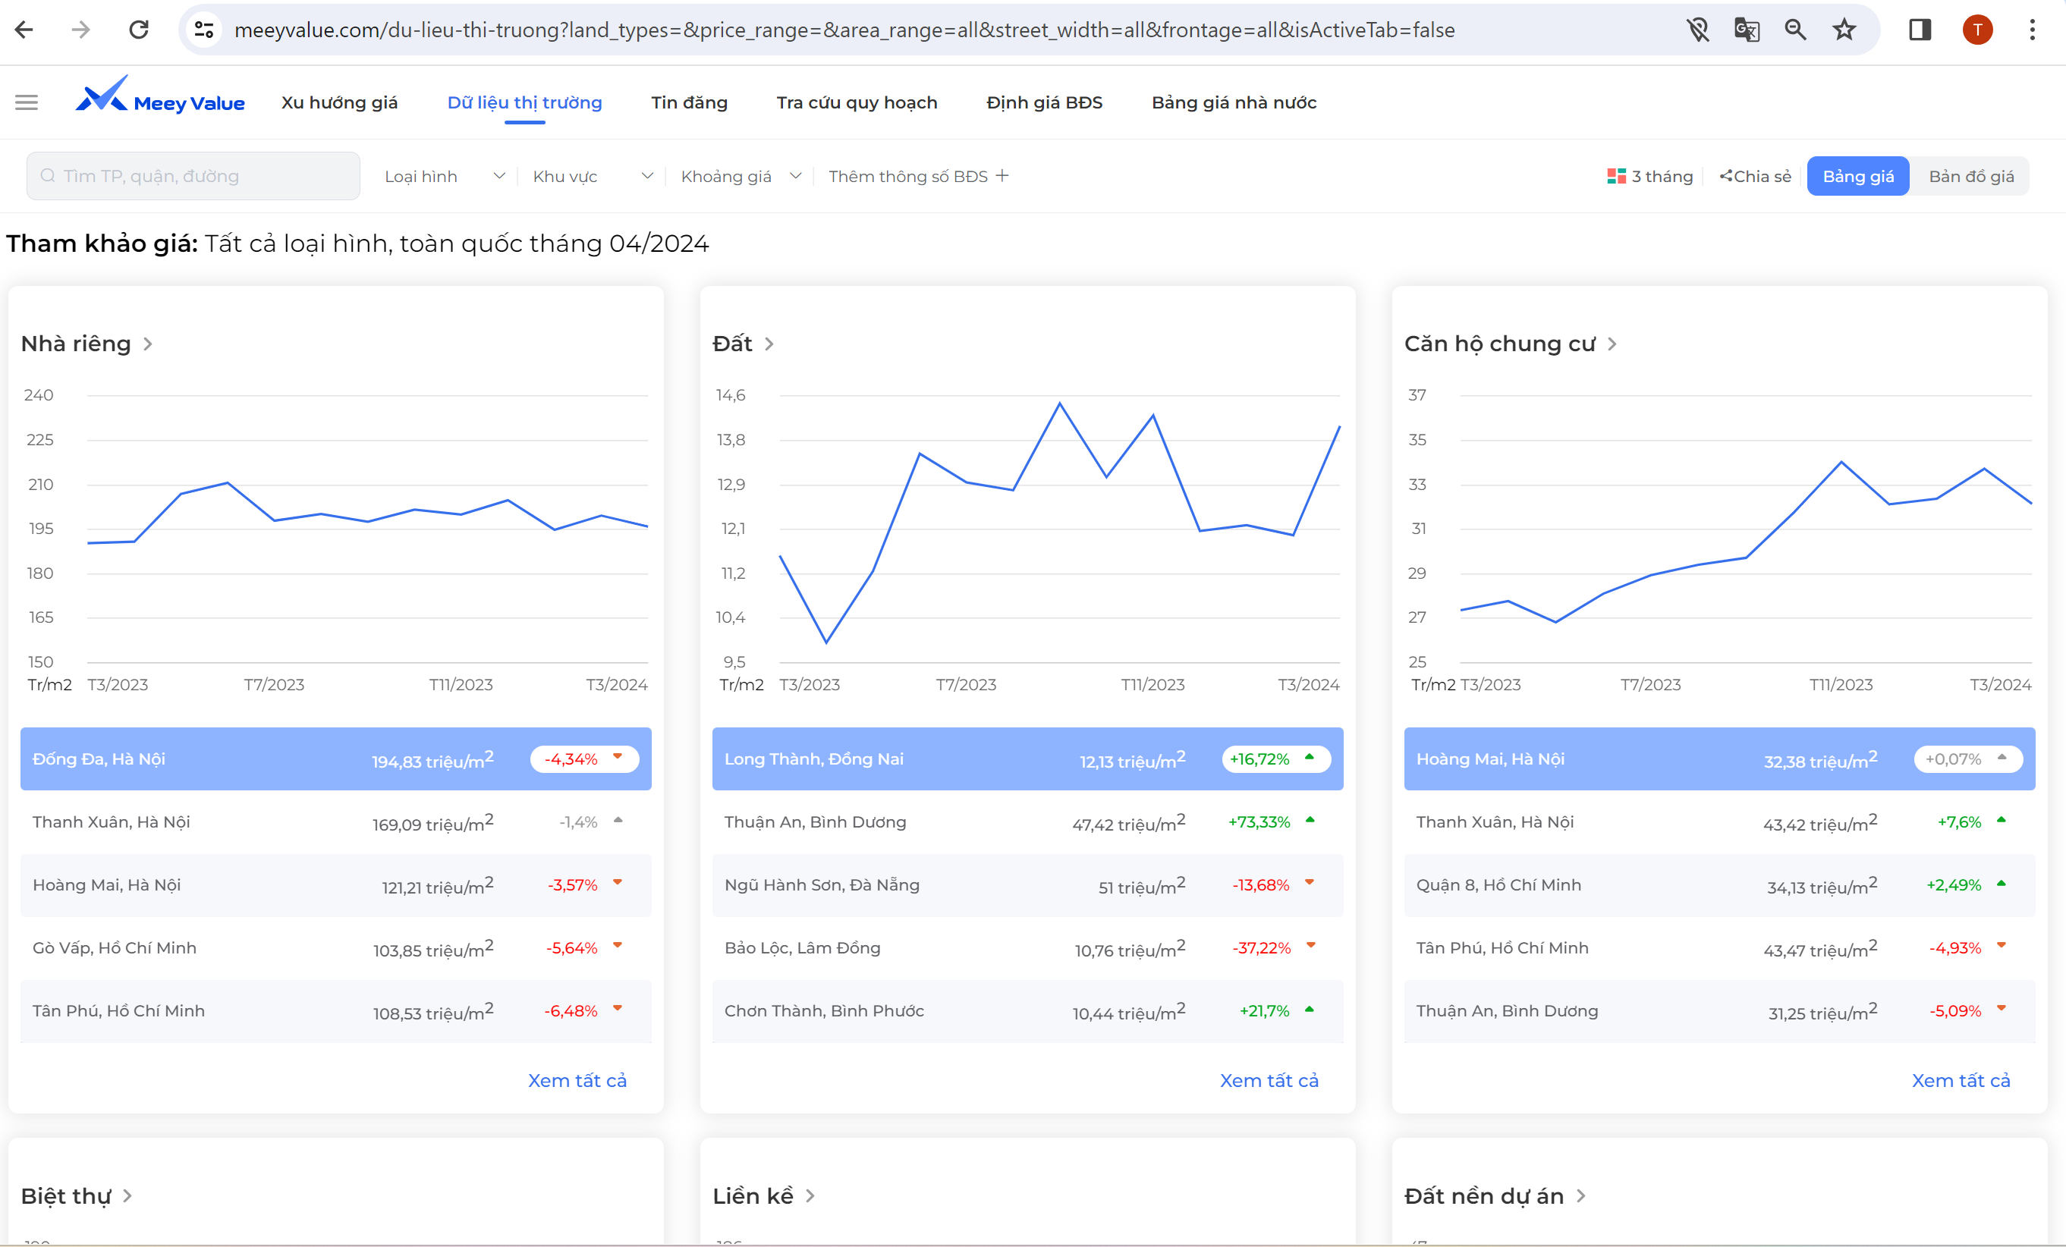Go to Định giá BĐS menu
Viewport: 2066px width, 1247px height.
(x=1044, y=102)
